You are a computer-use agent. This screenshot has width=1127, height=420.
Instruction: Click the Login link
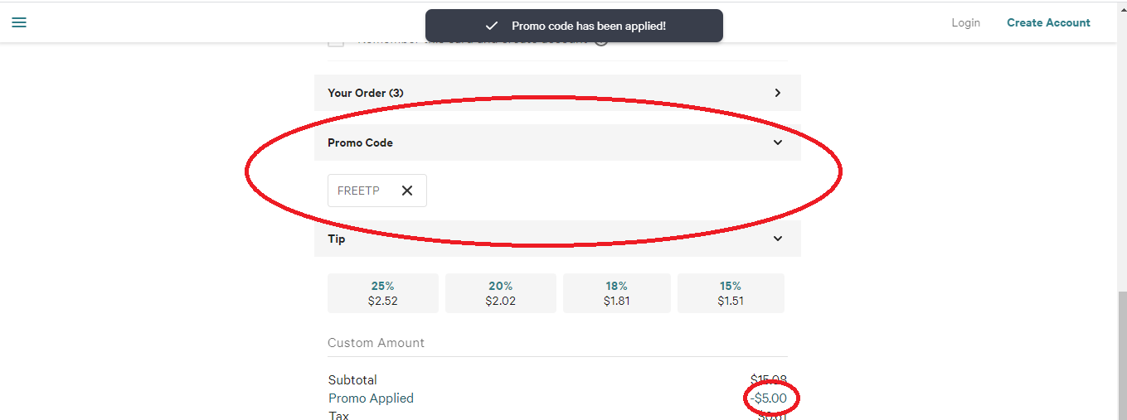coord(965,22)
